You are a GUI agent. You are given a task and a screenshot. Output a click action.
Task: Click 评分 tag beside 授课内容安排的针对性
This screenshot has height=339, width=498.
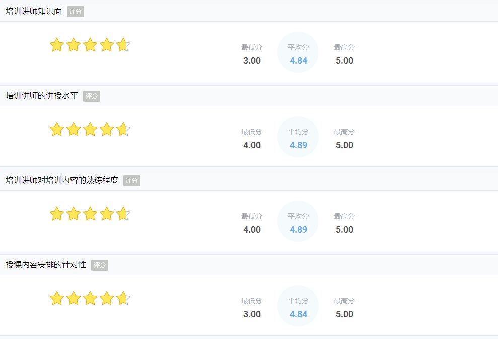[x=100, y=265]
